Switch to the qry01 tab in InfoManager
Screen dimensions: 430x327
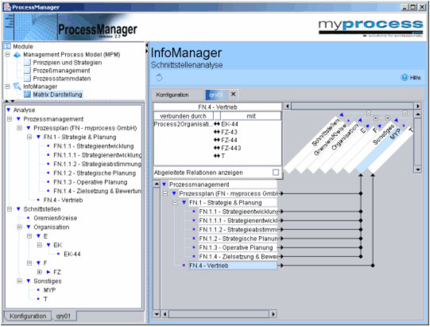pyautogui.click(x=216, y=95)
